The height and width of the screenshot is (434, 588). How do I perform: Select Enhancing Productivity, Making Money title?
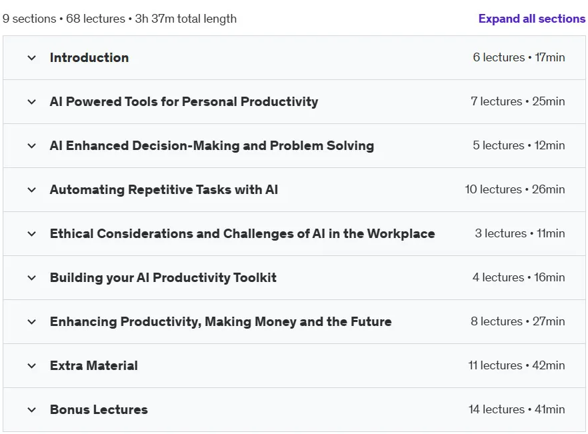pos(221,321)
